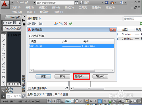The width and height of the screenshot is (142, 105).
Task: Close the 选择线型 dialog
Action: [x=113, y=30]
